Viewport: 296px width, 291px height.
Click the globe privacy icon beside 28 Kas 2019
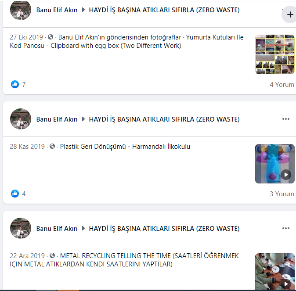(x=52, y=146)
